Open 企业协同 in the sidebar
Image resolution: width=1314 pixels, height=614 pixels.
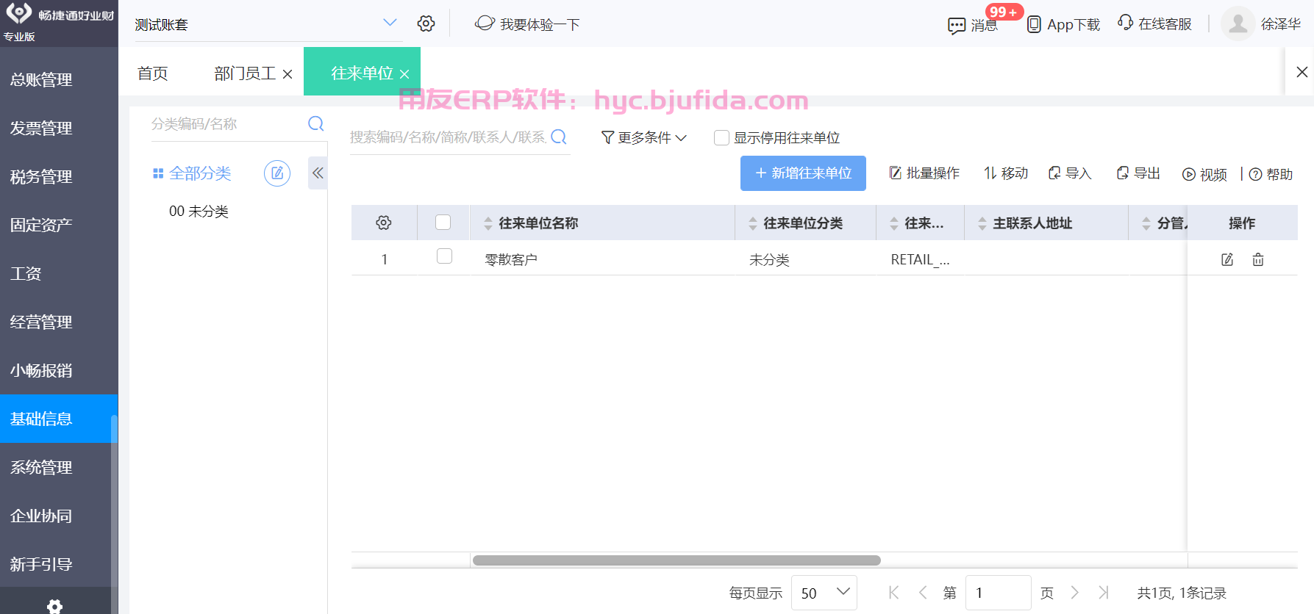[x=59, y=516]
